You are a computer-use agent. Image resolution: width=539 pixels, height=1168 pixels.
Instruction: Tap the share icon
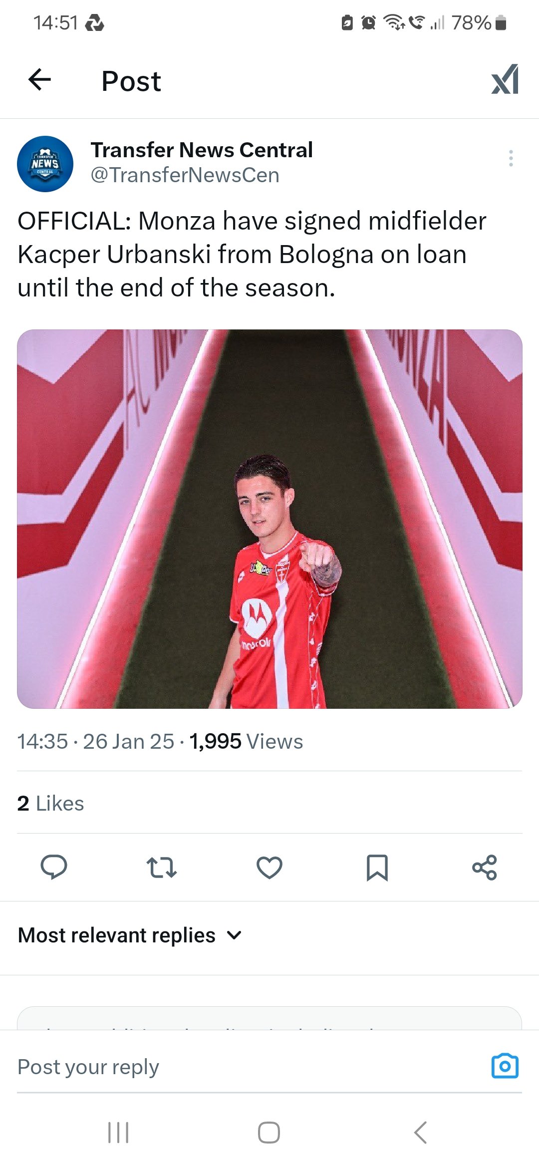click(485, 867)
